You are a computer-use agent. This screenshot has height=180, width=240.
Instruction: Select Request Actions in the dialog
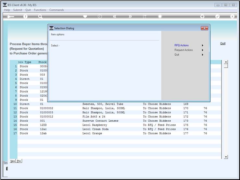tap(183, 50)
